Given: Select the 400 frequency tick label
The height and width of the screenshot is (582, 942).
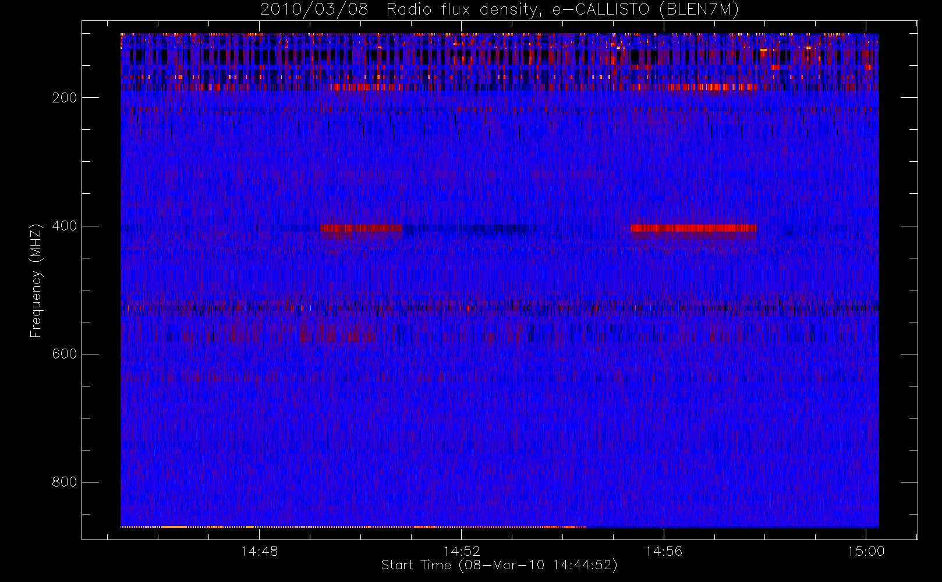Looking at the screenshot, I should tap(65, 226).
